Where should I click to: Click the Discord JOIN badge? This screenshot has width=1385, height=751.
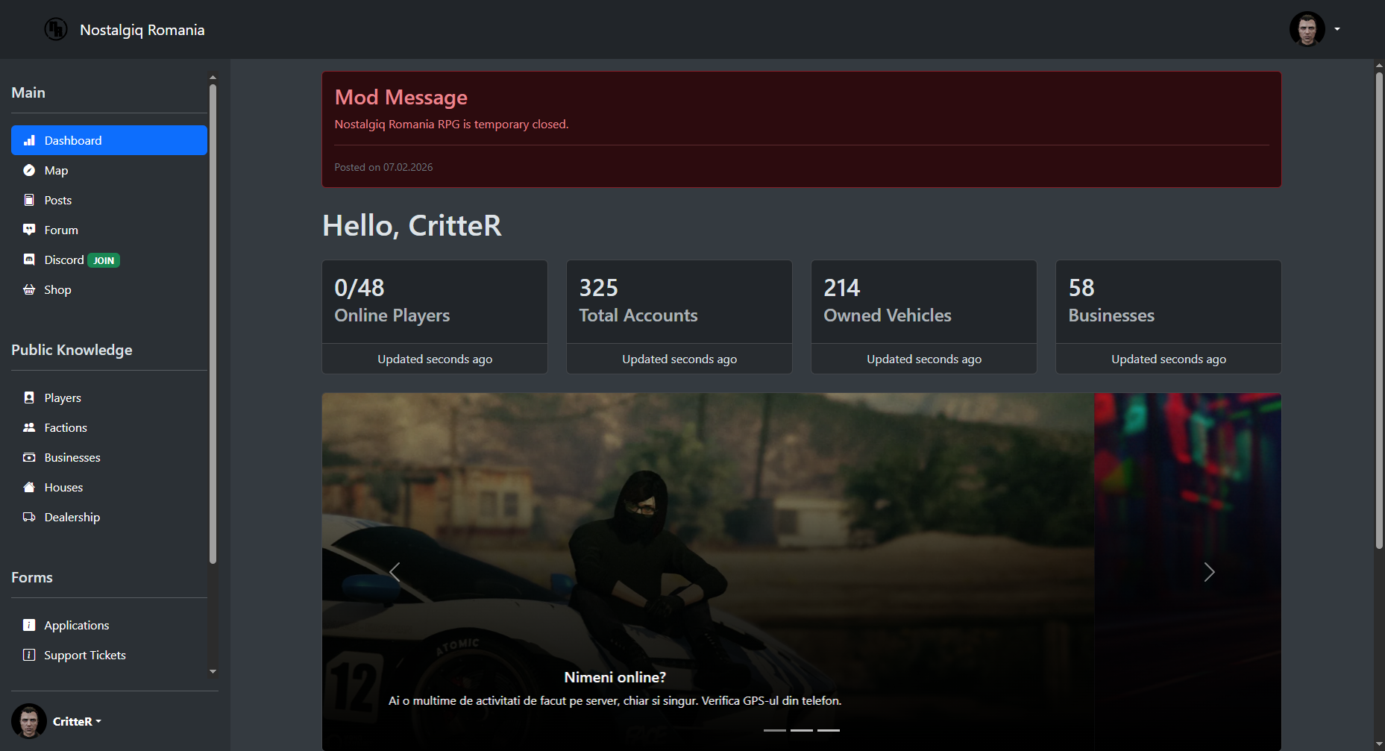tap(104, 260)
